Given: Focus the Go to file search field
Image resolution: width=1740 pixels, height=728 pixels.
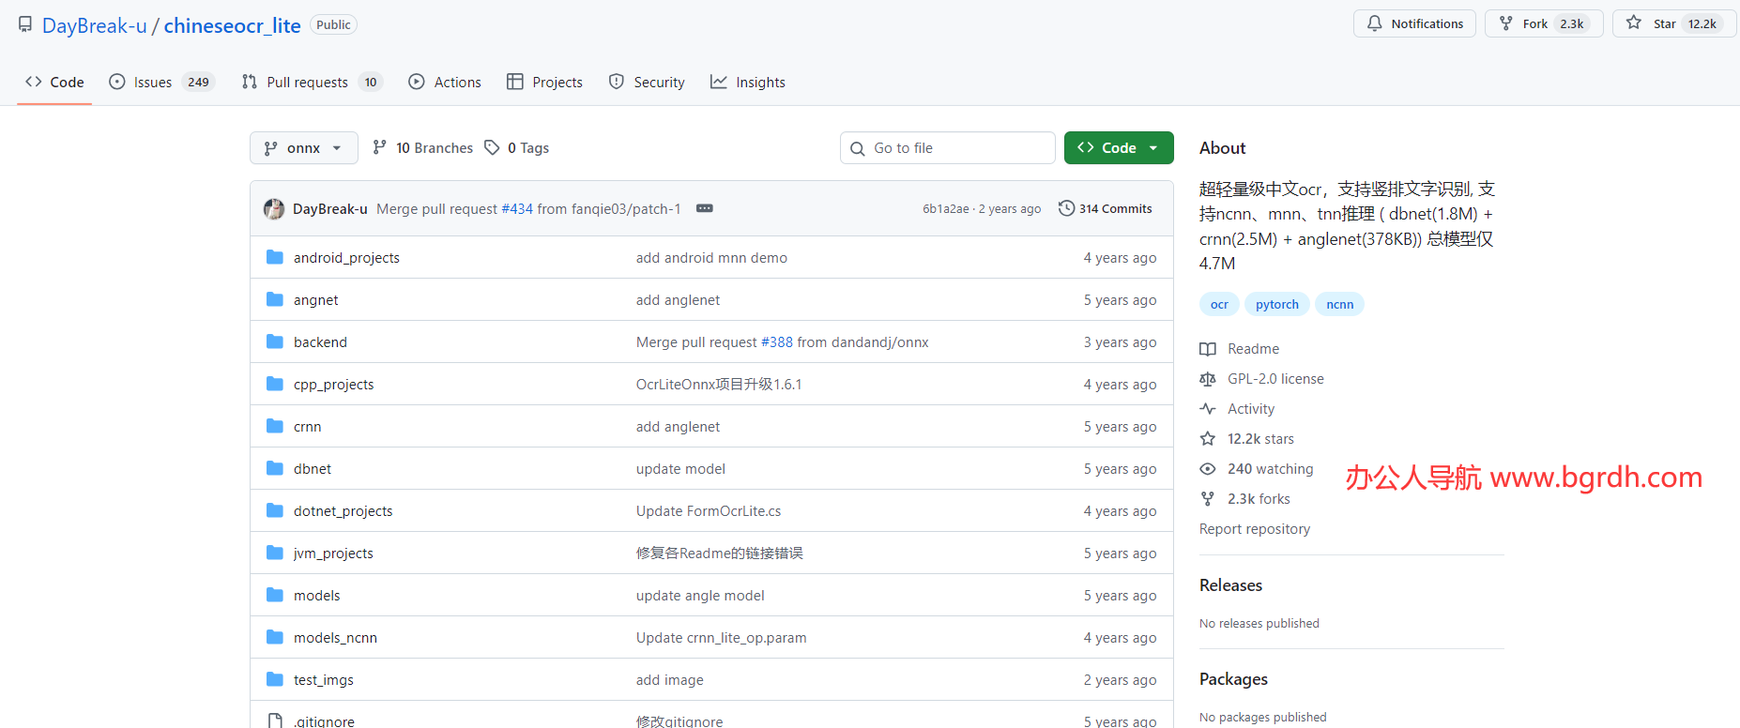Looking at the screenshot, I should 948,148.
